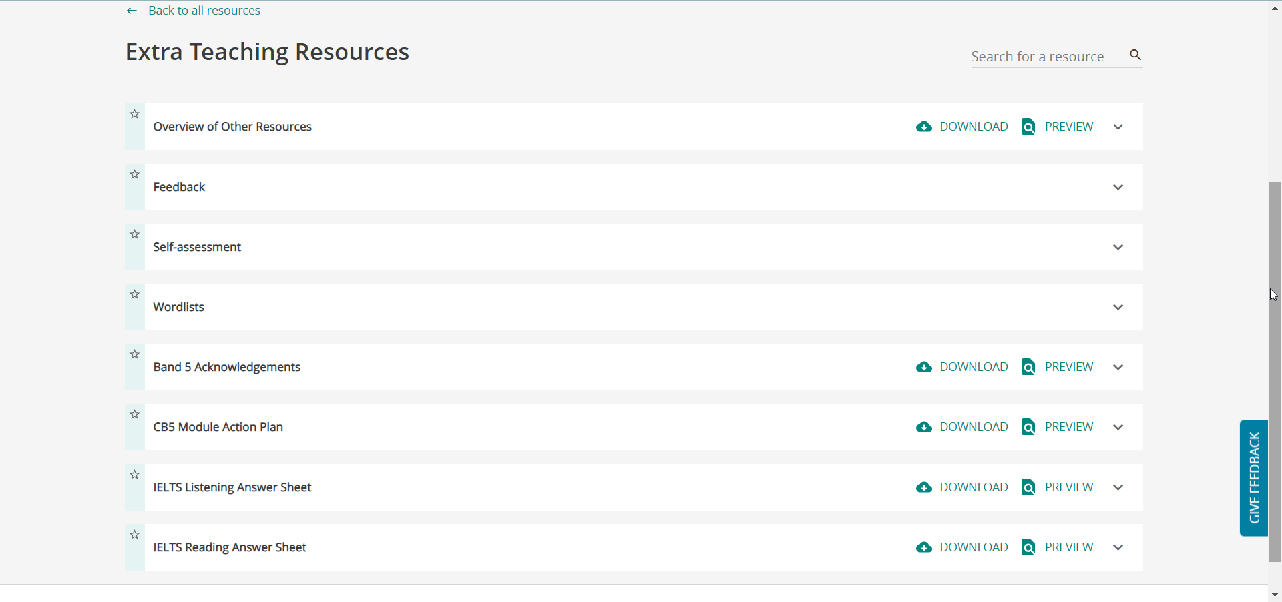Click the search magnifier icon
This screenshot has width=1282, height=602.
1135,55
